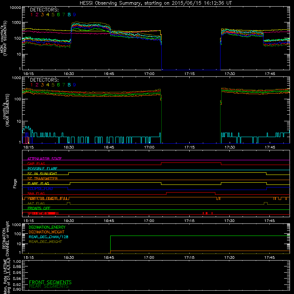Select detector 2 legend number in front segments plot
294x294 pixels.
click(x=37, y=15)
